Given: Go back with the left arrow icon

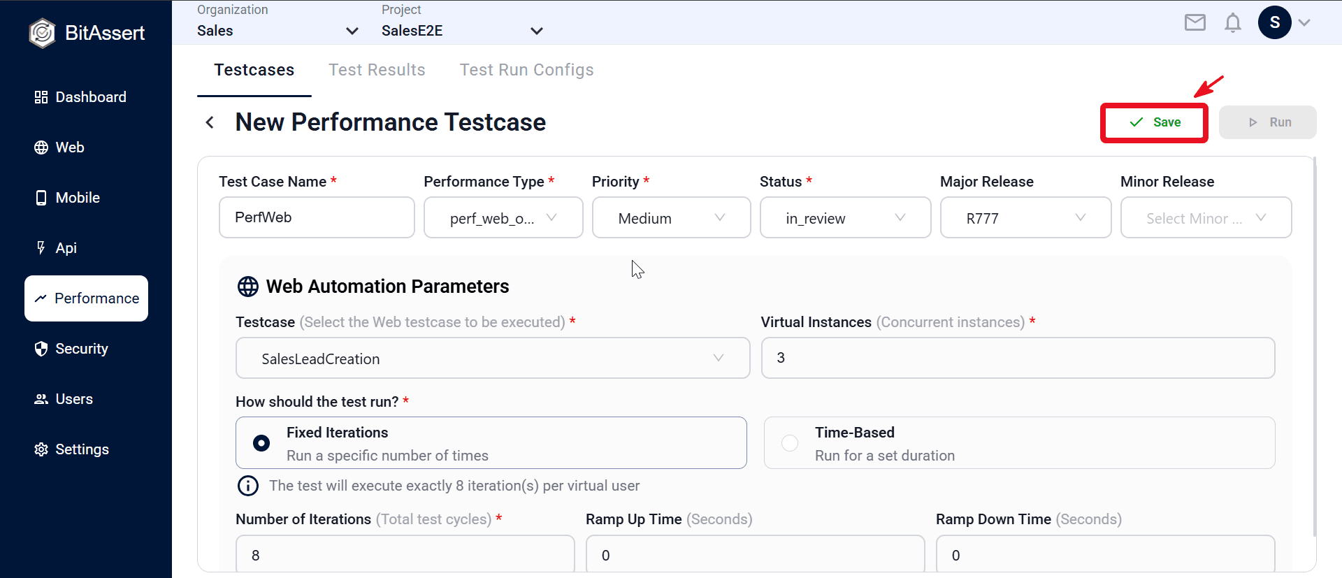Looking at the screenshot, I should tap(210, 122).
